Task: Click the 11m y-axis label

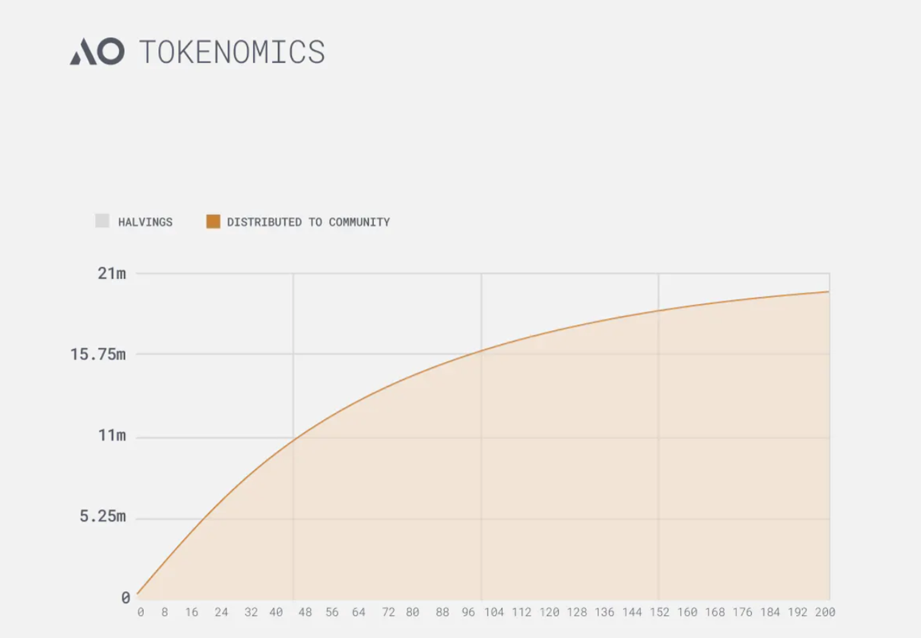Action: click(112, 435)
